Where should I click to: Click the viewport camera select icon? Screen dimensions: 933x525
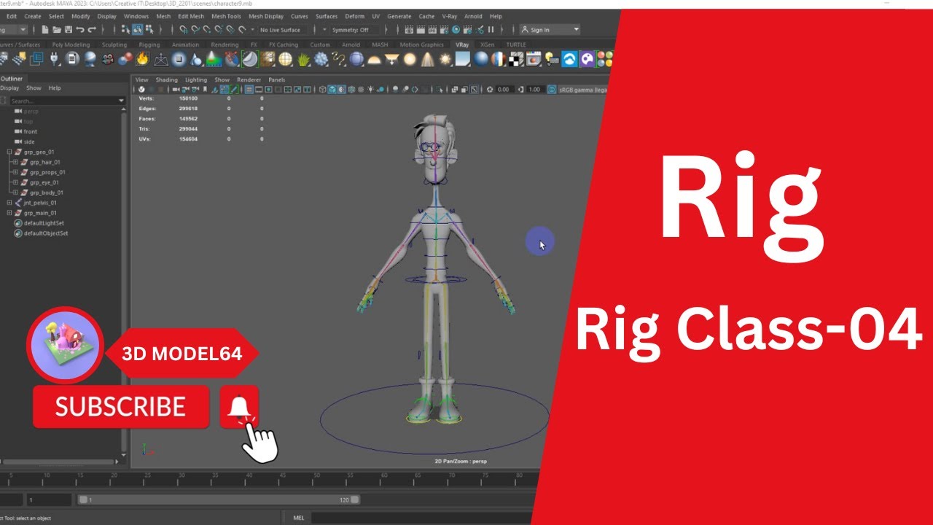point(176,89)
